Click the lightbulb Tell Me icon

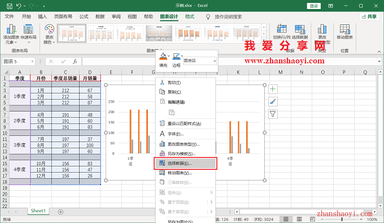click(208, 16)
